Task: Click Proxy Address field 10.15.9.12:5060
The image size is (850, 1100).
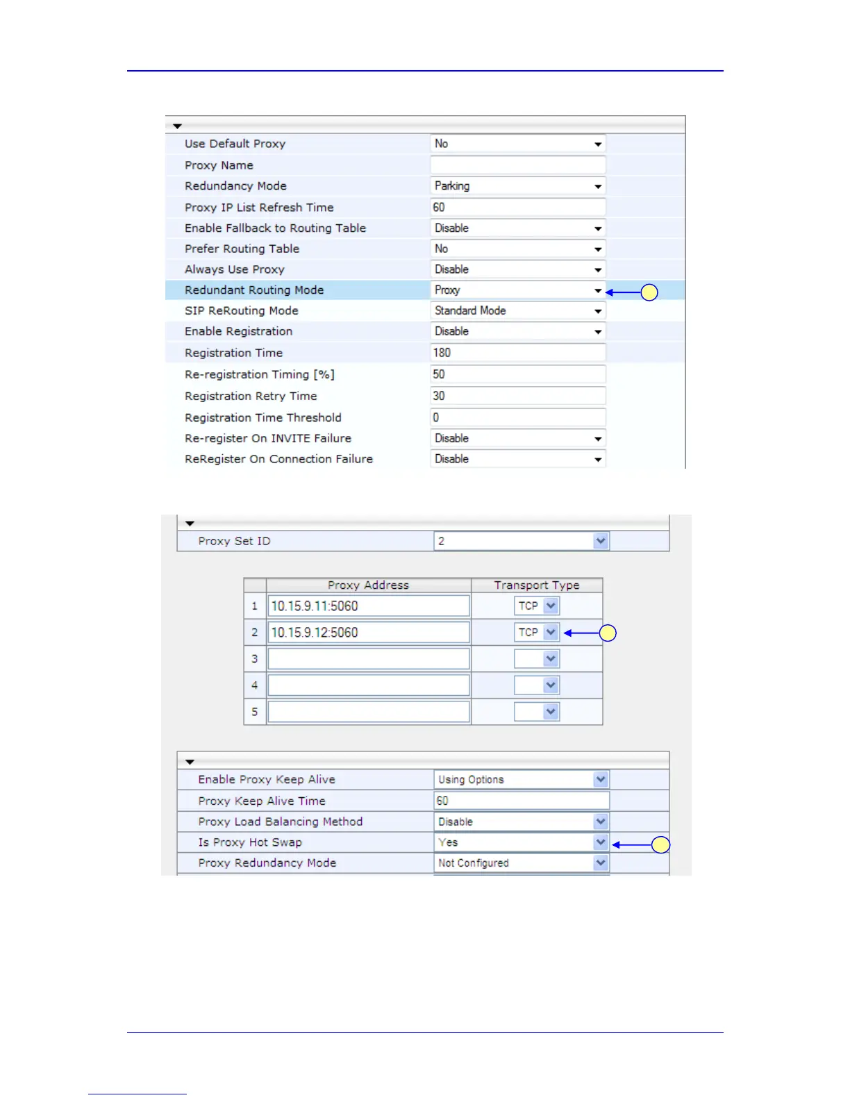Action: point(369,633)
